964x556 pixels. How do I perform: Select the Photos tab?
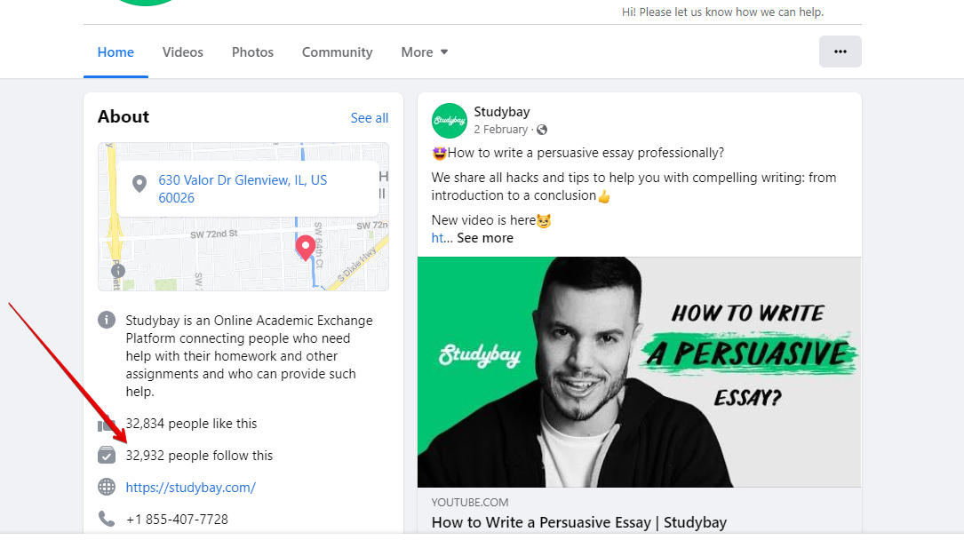click(x=252, y=52)
